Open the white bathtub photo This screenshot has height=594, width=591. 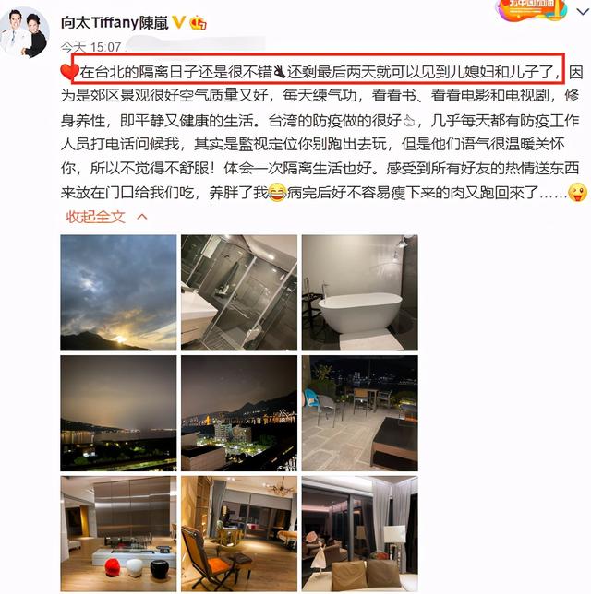(359, 292)
